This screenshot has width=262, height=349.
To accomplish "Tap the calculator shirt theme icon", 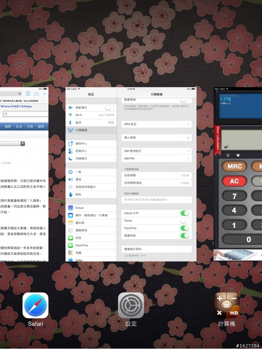I will 238,155.
